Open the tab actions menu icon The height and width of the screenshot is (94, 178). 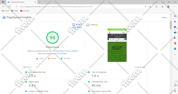[x=3, y=2]
